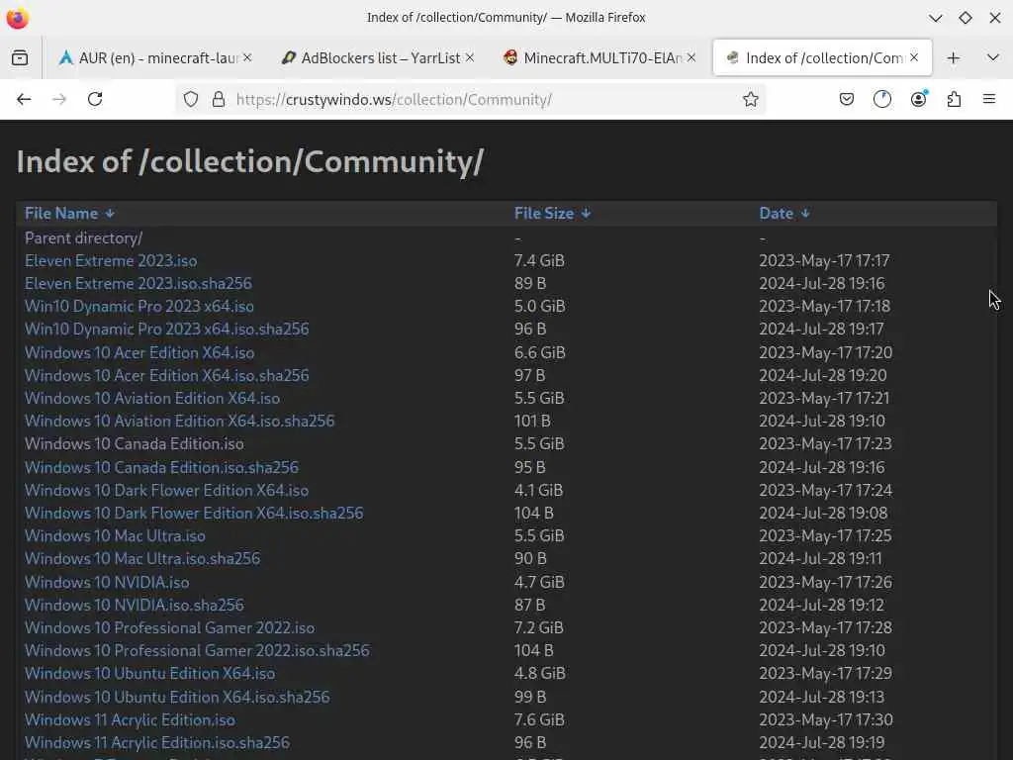The height and width of the screenshot is (760, 1013).
Task: Click Date descending sort arrow
Action: 805,214
